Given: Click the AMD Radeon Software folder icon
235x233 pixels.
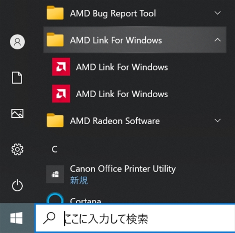Looking at the screenshot, I should click(x=55, y=120).
